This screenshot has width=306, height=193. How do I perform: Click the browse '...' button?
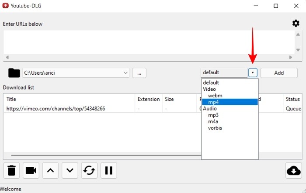tap(139, 73)
